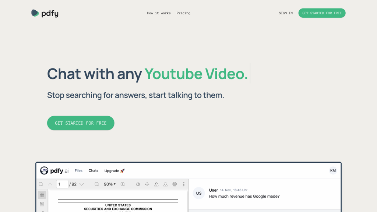Screen dimensions: 377x212
Task: Click the search magnifier in the PDF toolbar
Action: point(41,184)
